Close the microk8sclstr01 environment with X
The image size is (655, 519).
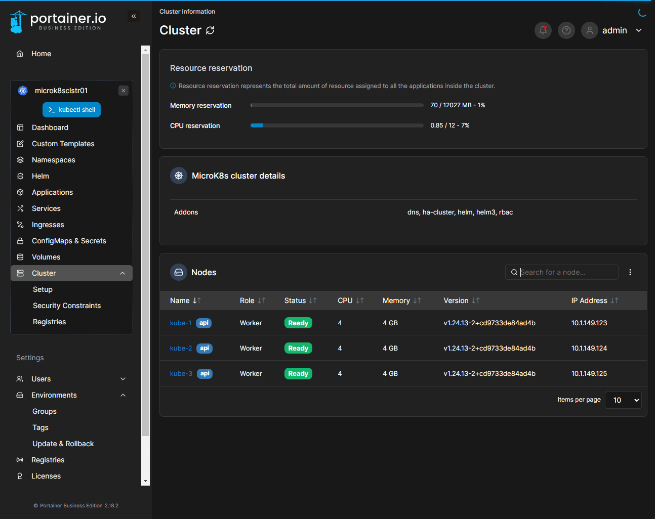pyautogui.click(x=124, y=91)
